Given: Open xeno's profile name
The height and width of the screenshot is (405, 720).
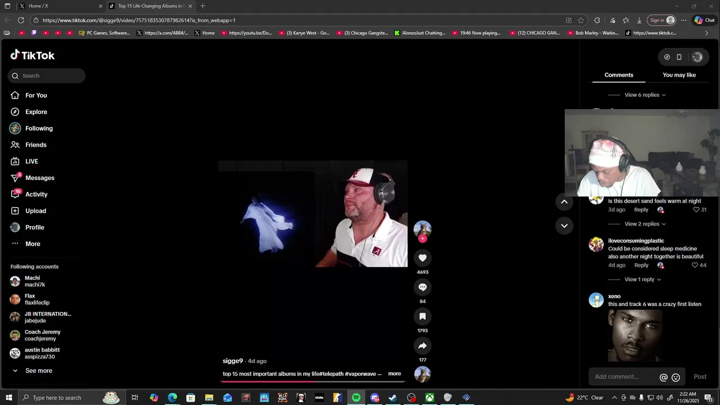Looking at the screenshot, I should 614,296.
